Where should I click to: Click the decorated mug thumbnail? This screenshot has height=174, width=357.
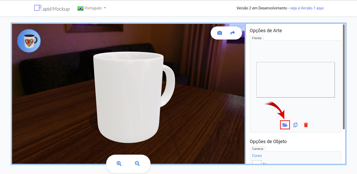tap(29, 41)
